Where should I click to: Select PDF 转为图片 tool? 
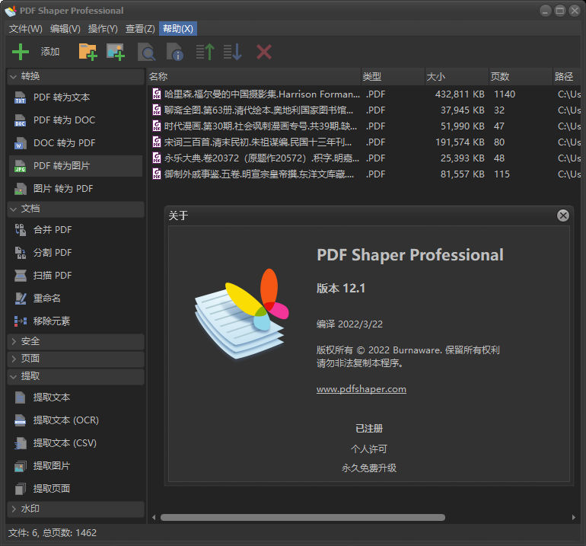[x=75, y=166]
